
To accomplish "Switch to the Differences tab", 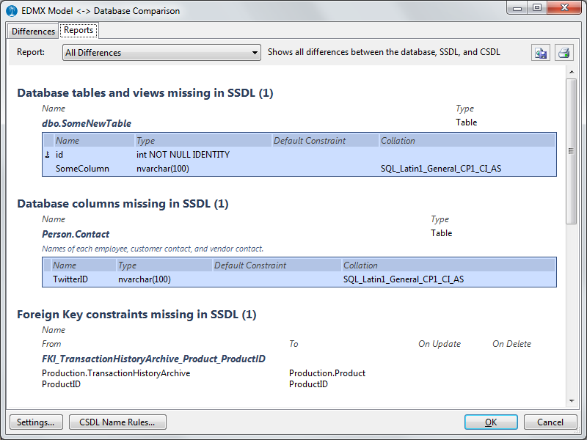I will 33,31.
